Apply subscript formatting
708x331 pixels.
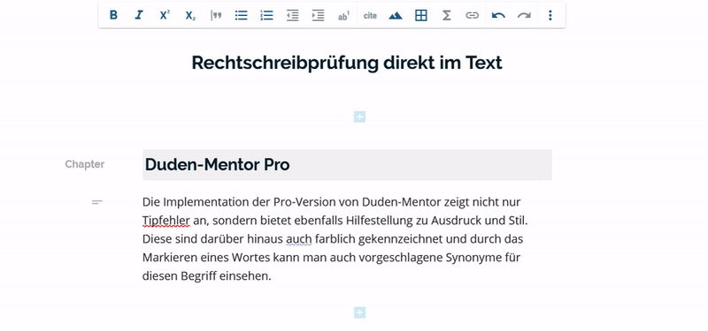click(190, 15)
